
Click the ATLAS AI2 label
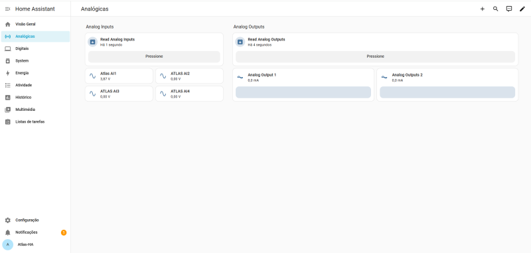(180, 73)
